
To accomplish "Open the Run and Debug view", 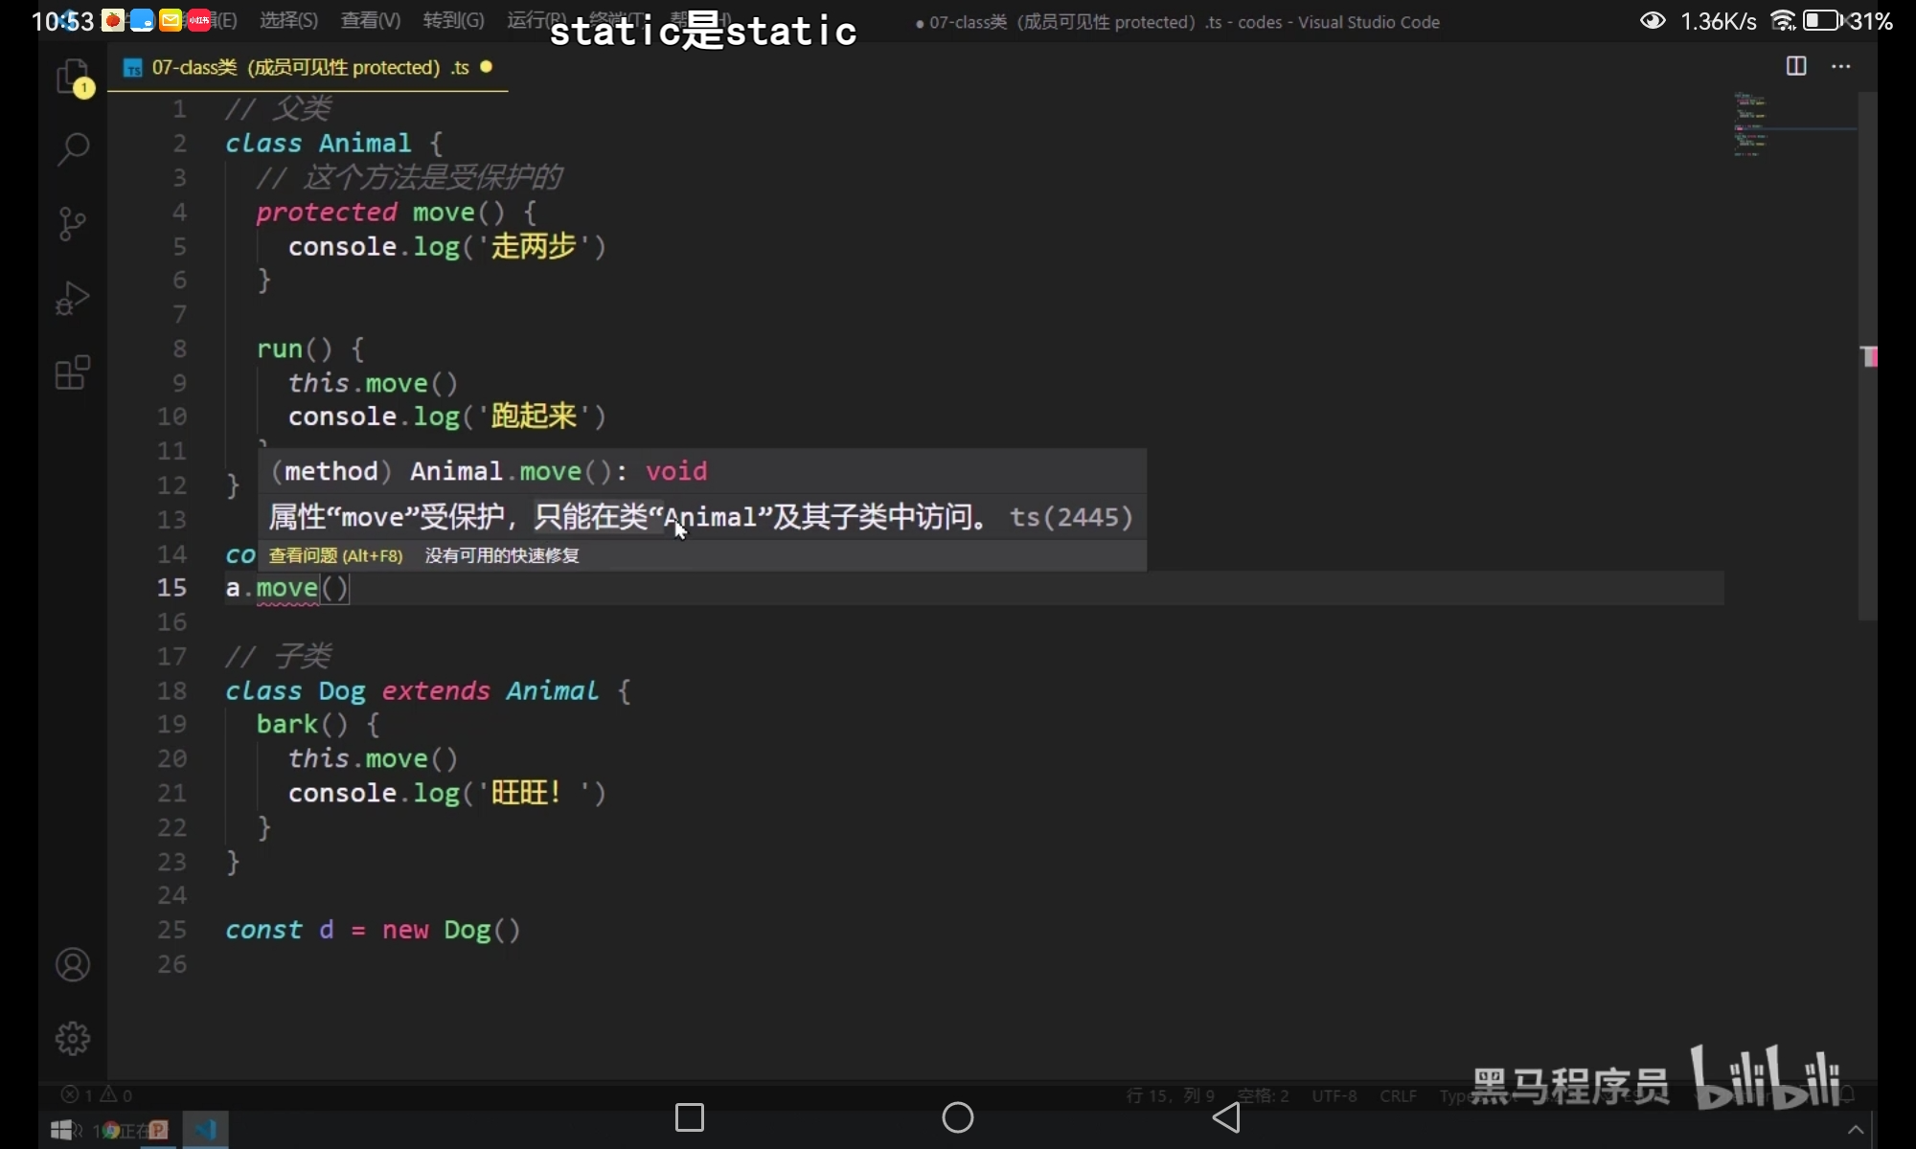I will 73,298.
